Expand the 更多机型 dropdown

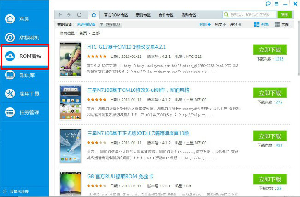[x=111, y=24]
